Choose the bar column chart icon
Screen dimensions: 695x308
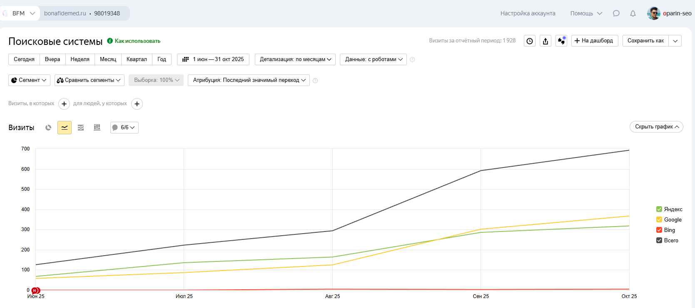coord(97,128)
